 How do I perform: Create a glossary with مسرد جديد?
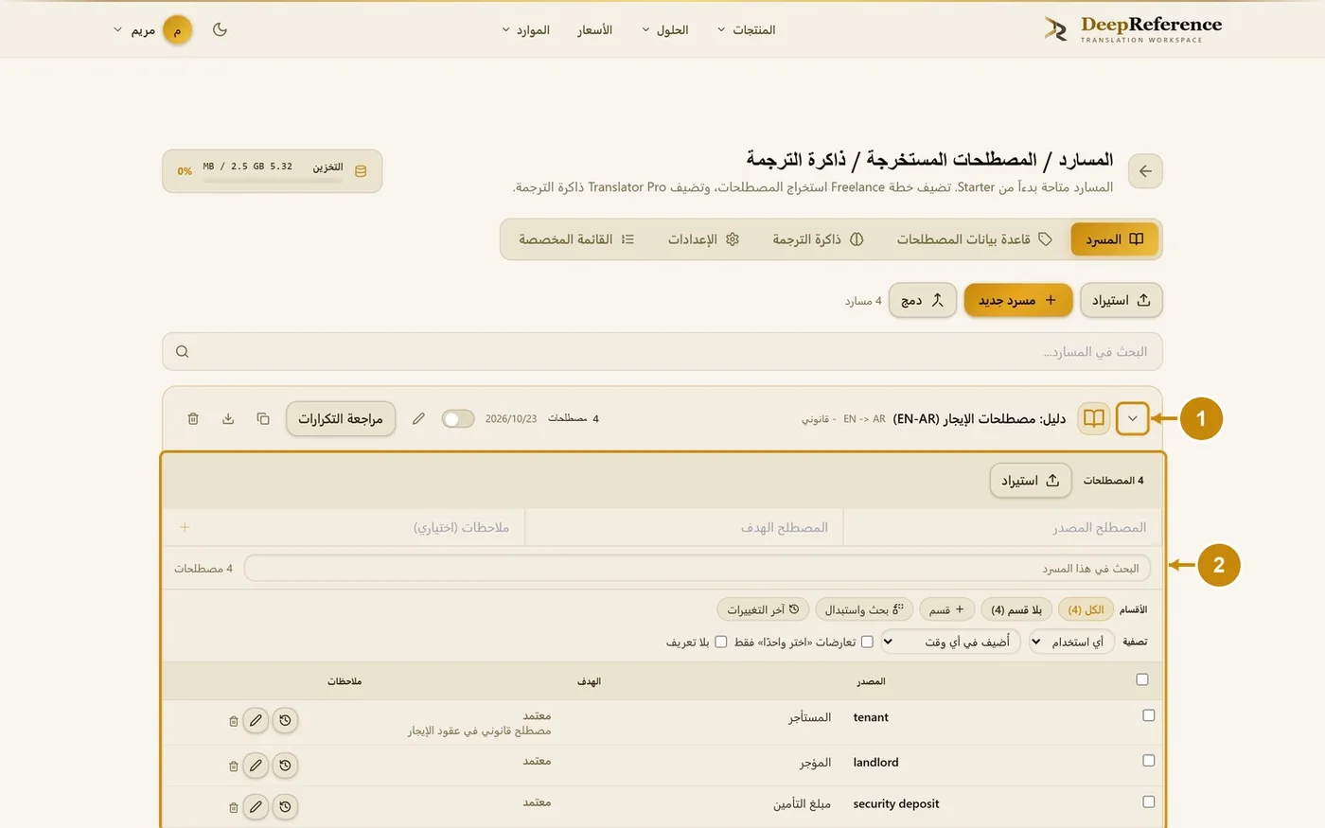[1018, 300]
